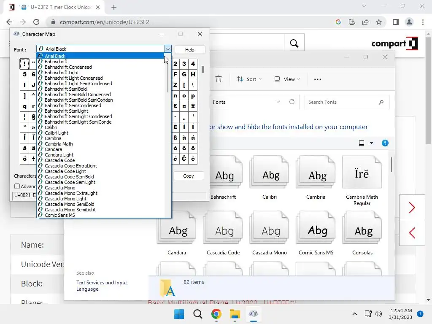Click the trash delete icon in Fonts window
The image size is (432, 324).
(219, 79)
